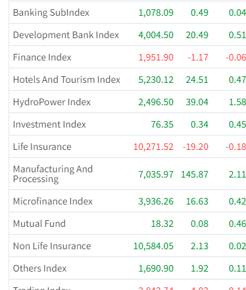Viewport: 246px width, 290px height.
Task: Select the Manufacturing And Processing label
Action: click(x=53, y=174)
